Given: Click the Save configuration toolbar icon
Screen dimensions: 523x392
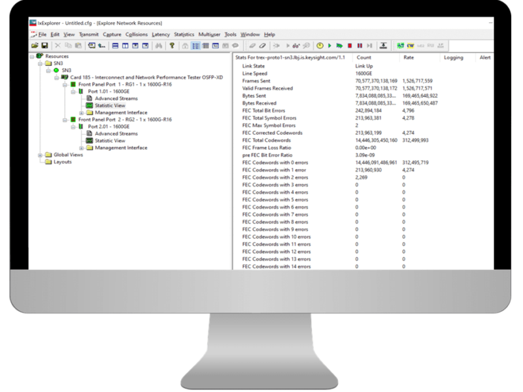Looking at the screenshot, I should (x=43, y=46).
